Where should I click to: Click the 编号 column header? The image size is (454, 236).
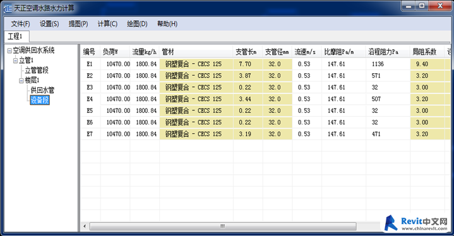pyautogui.click(x=90, y=52)
